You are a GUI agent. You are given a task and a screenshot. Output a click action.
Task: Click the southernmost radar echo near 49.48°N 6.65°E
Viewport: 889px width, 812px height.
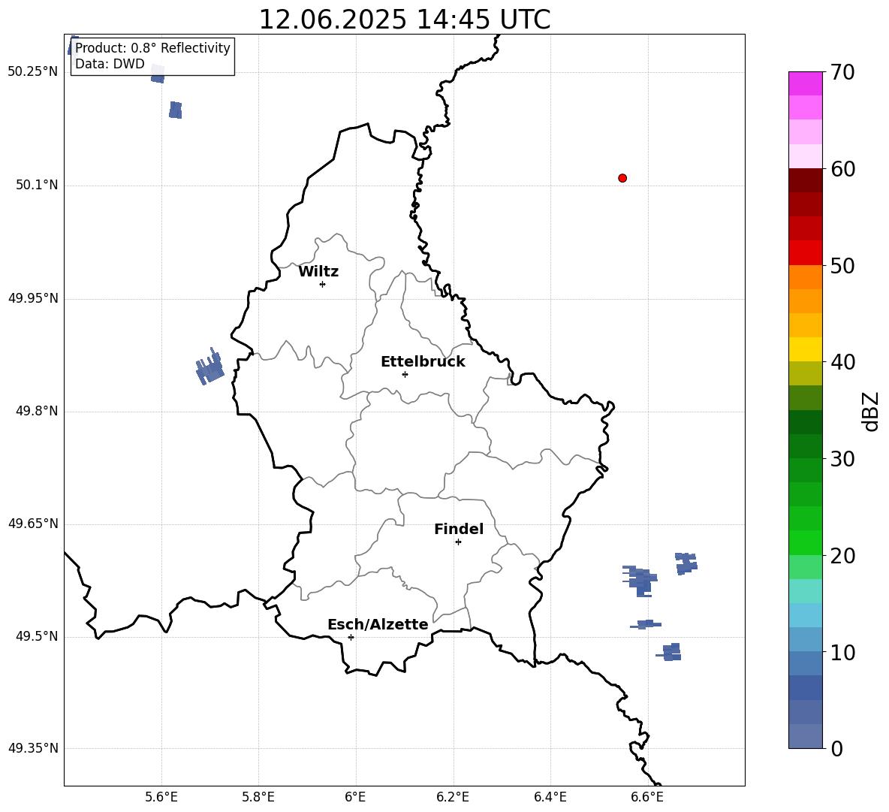pos(670,652)
